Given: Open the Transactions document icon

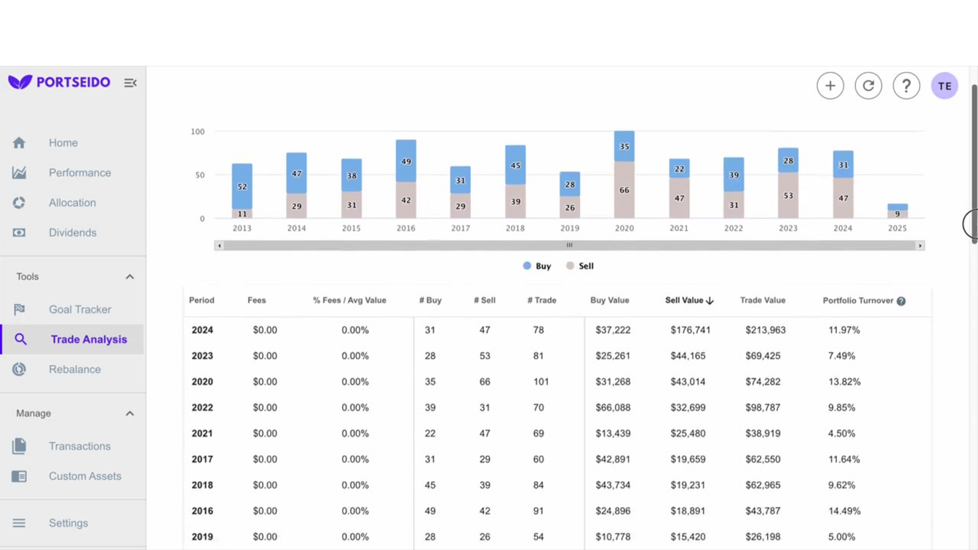Looking at the screenshot, I should pyautogui.click(x=20, y=446).
